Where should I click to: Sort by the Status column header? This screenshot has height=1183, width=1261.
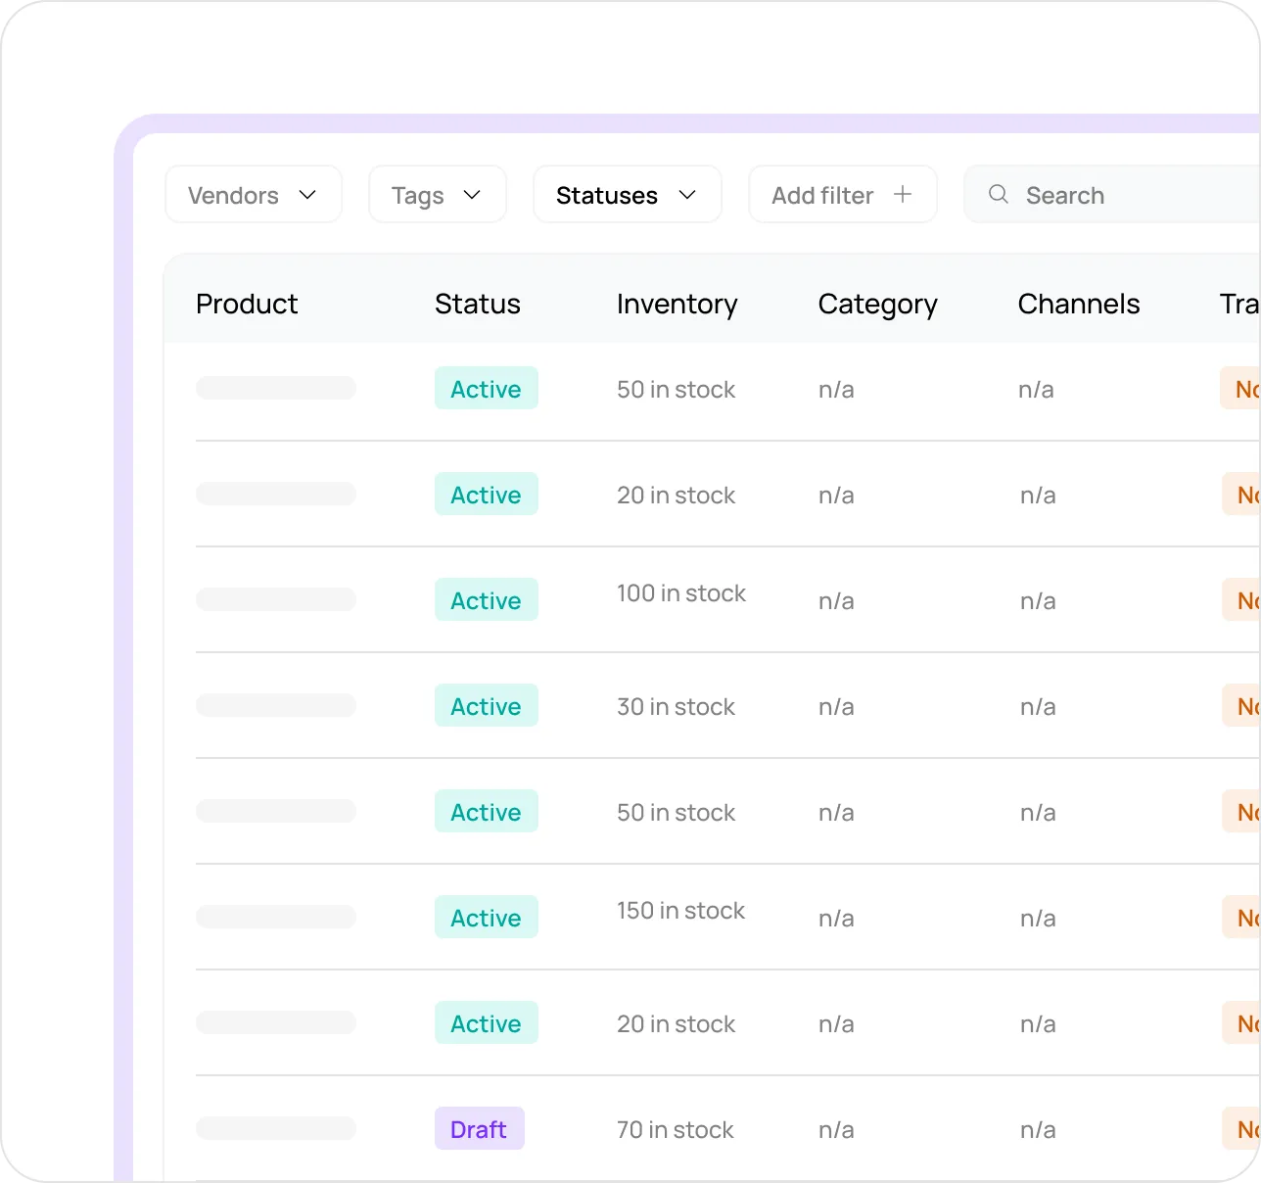pyautogui.click(x=478, y=304)
